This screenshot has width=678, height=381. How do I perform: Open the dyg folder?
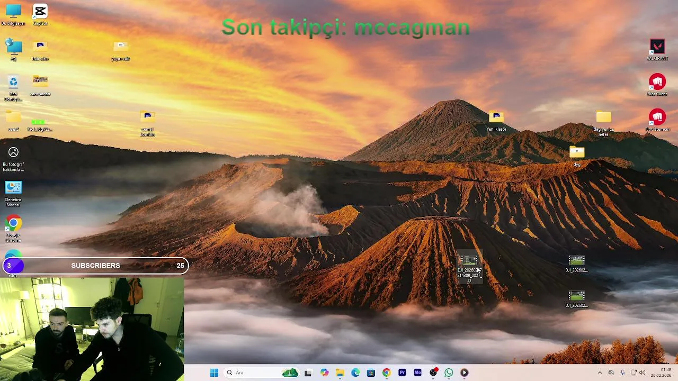577,156
